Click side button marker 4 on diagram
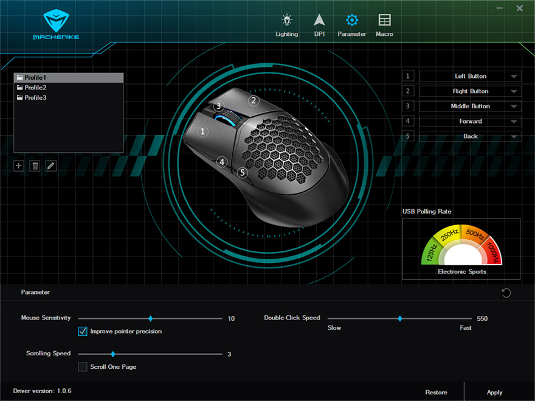The height and width of the screenshot is (401, 535). click(222, 162)
